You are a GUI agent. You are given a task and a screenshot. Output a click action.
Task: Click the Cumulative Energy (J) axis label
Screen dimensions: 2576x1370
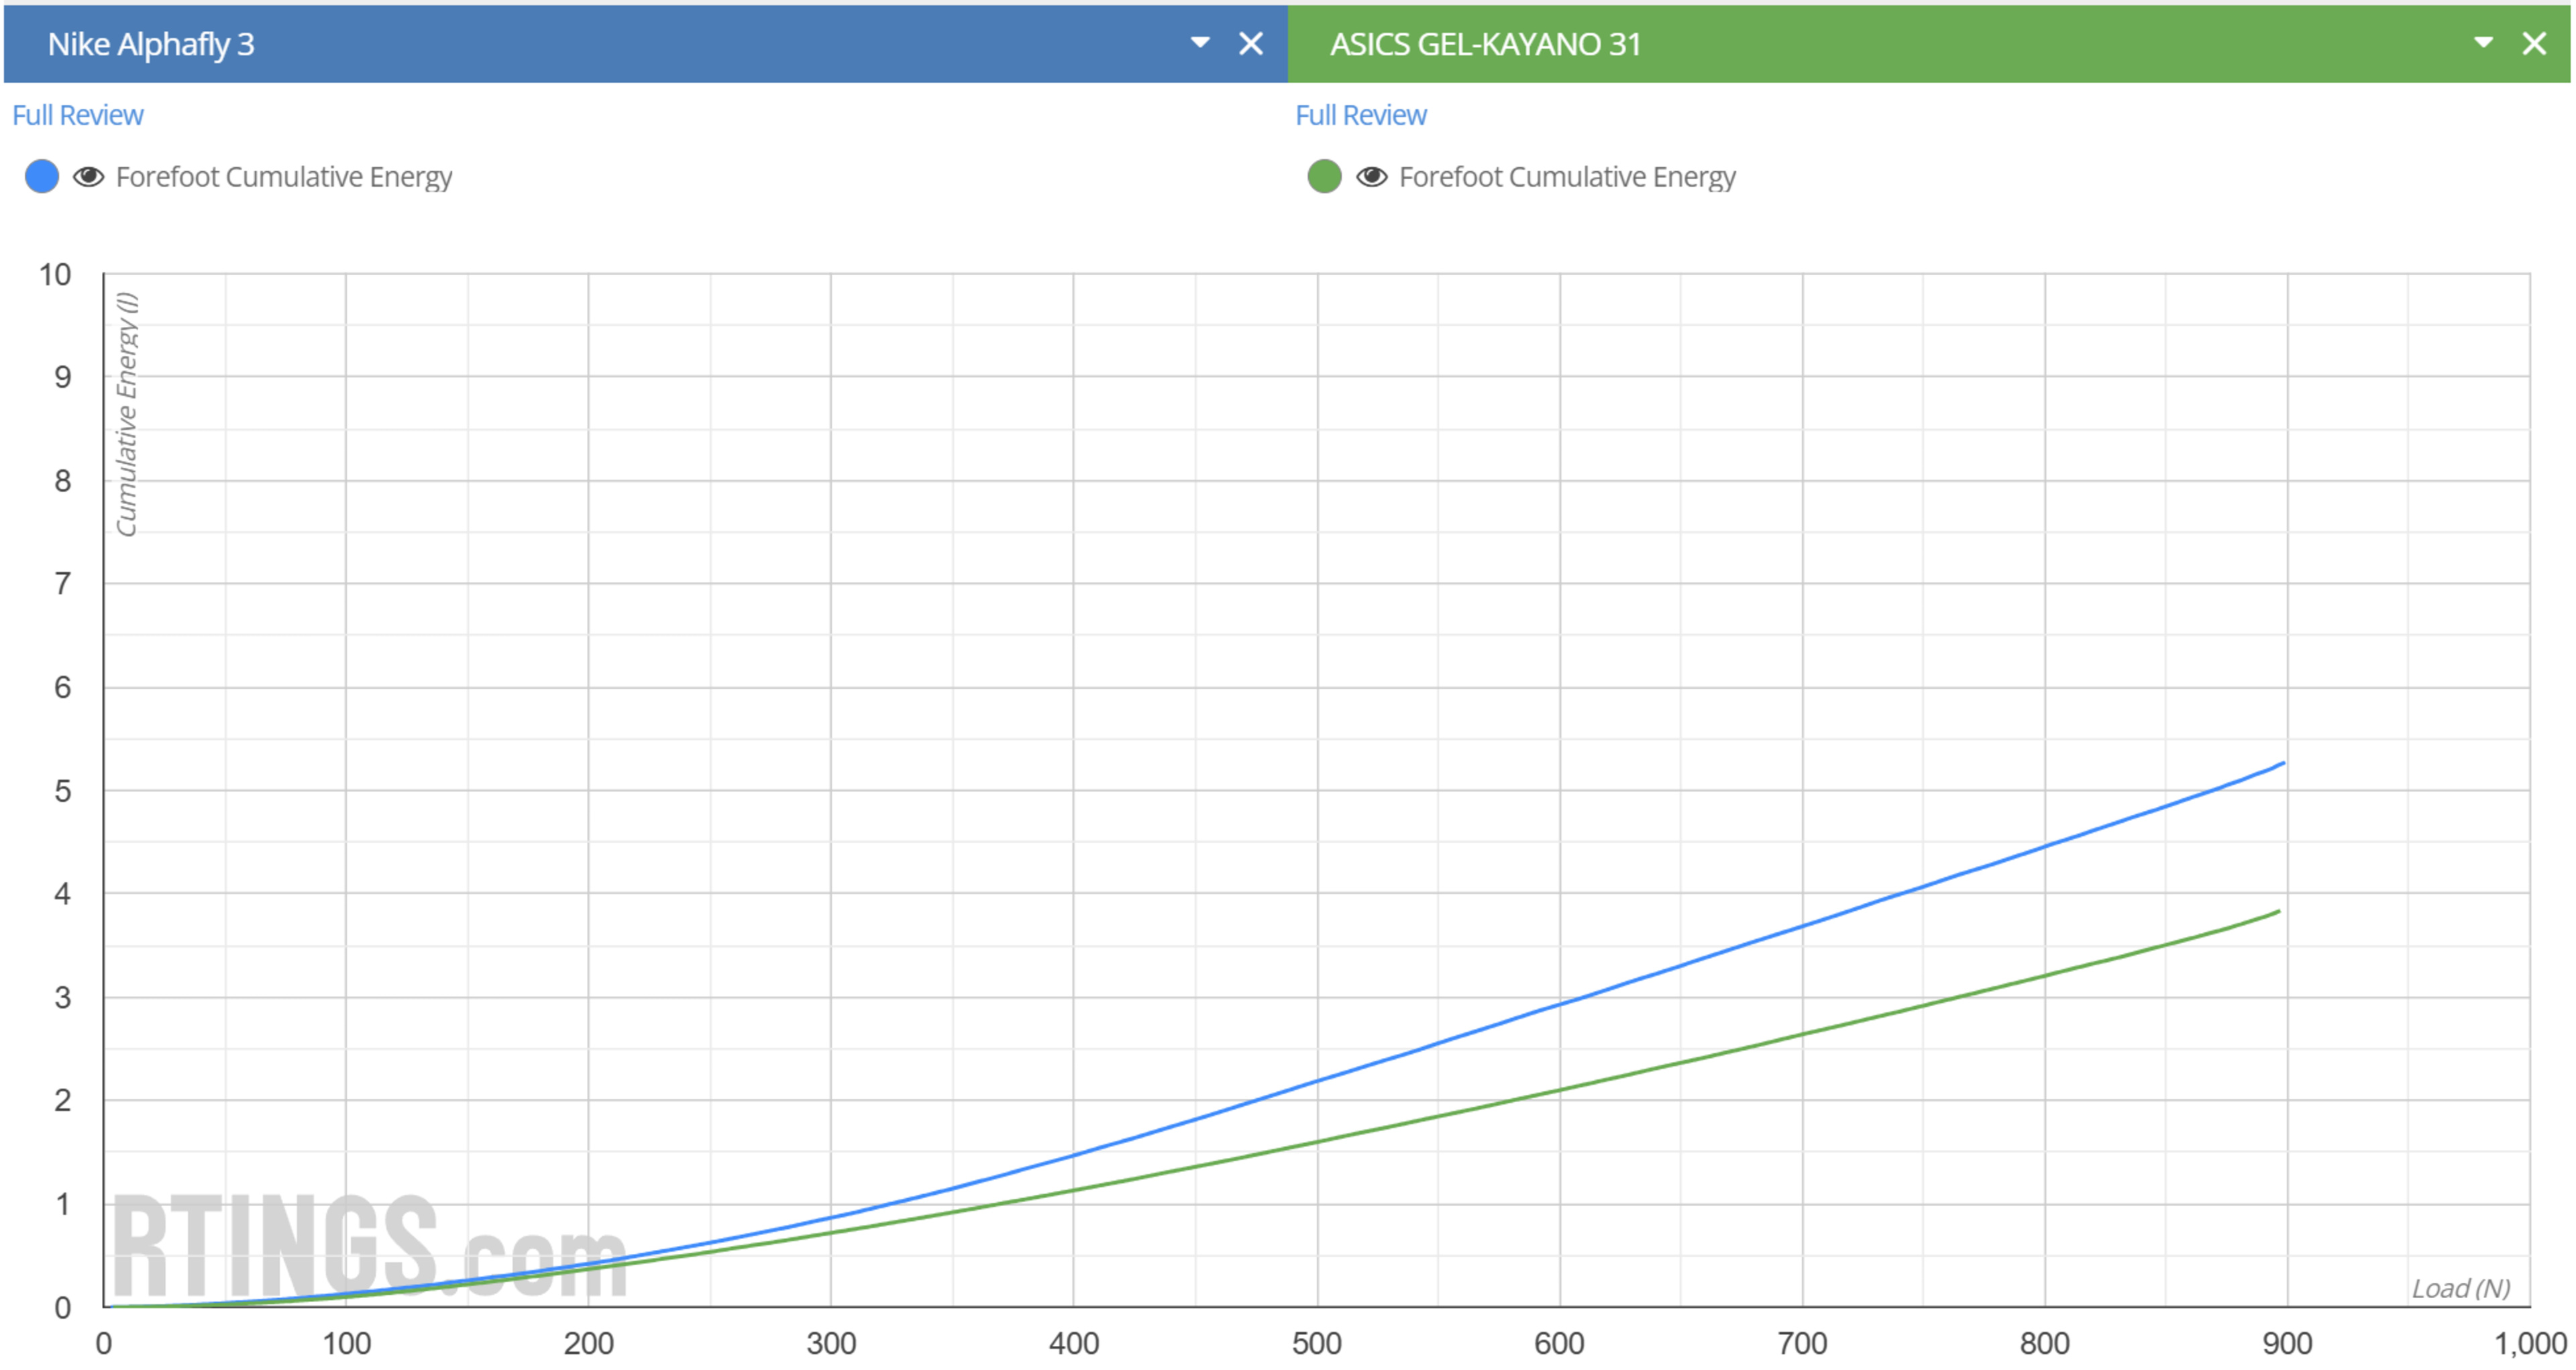point(126,414)
